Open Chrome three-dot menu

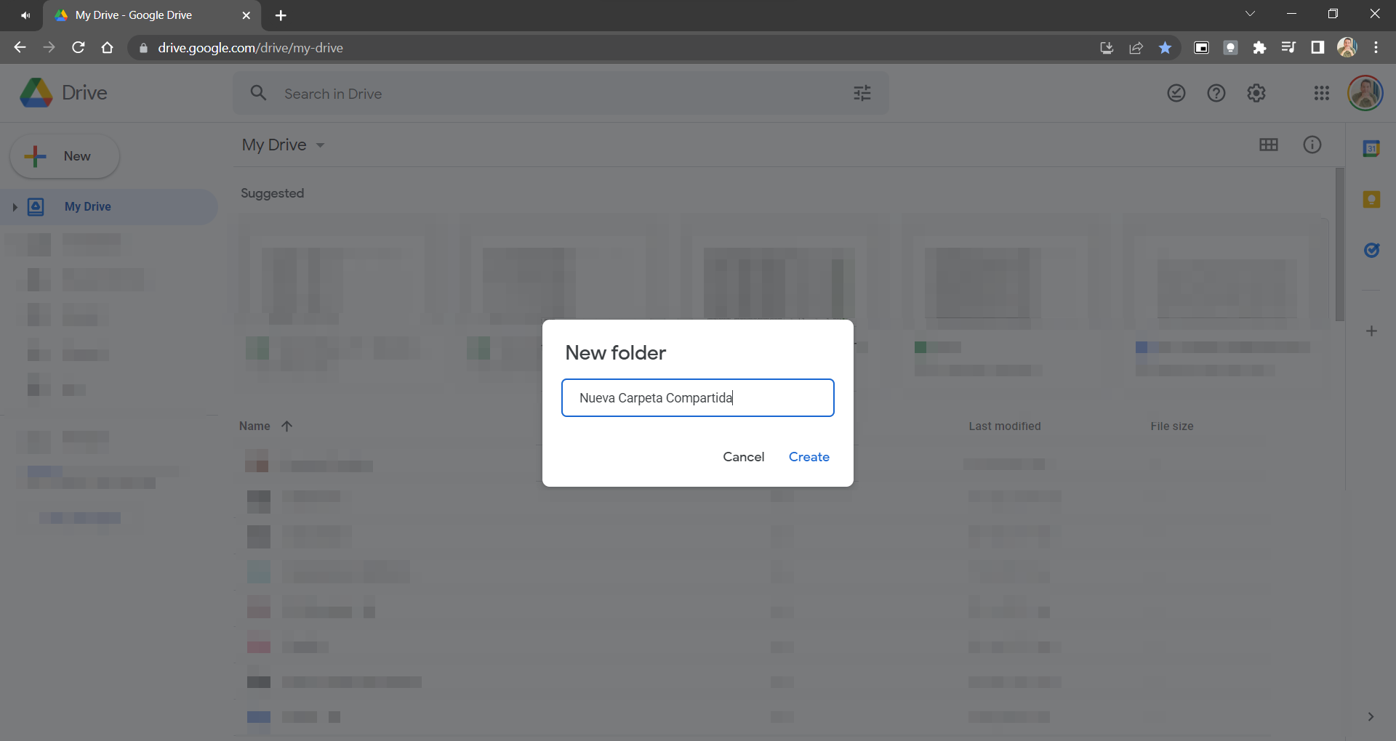pos(1376,48)
